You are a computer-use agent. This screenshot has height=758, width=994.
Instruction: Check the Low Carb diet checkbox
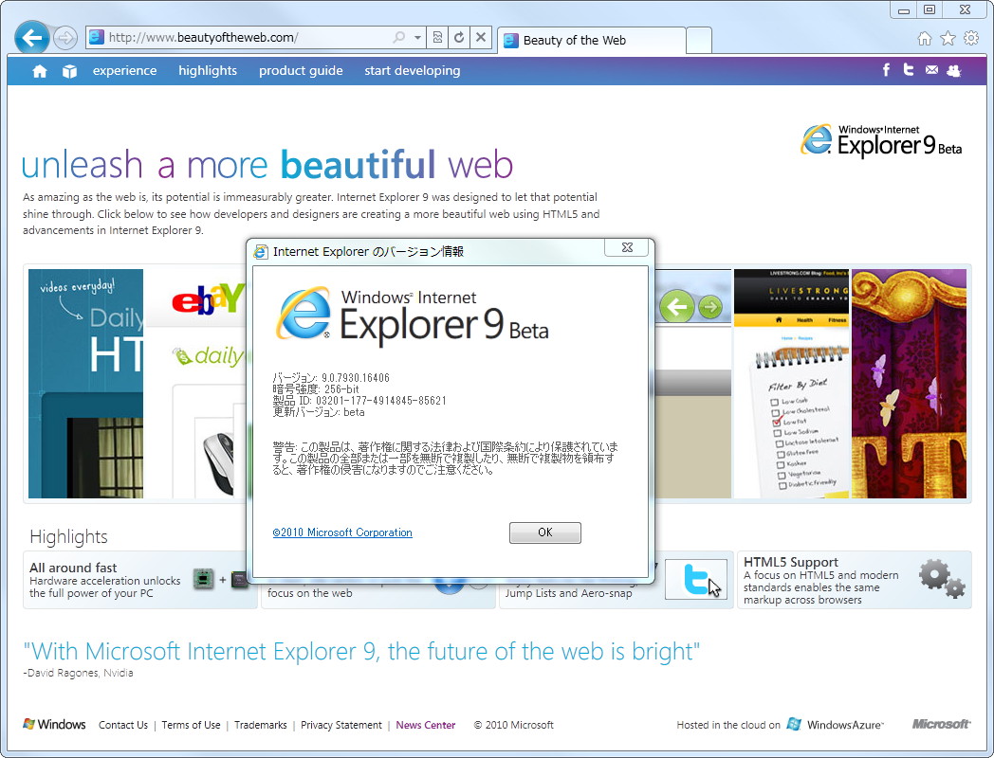pos(774,402)
